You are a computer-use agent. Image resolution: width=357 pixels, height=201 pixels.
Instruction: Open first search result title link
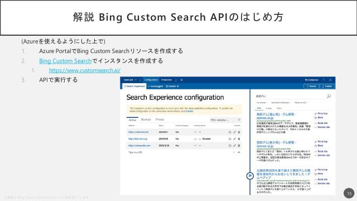click(x=277, y=116)
